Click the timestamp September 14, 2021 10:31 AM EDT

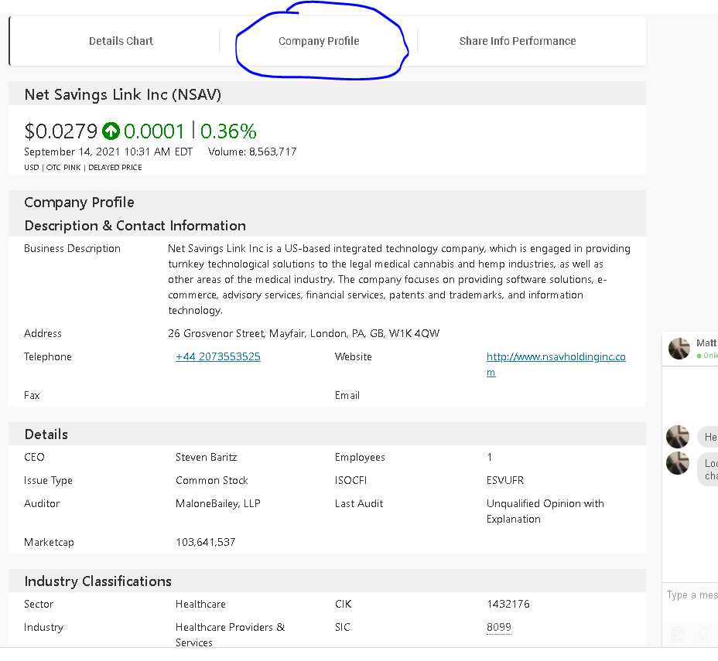coord(108,152)
